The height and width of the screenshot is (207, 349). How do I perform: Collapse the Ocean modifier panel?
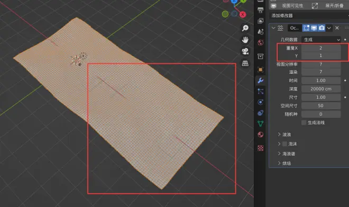tap(273, 28)
